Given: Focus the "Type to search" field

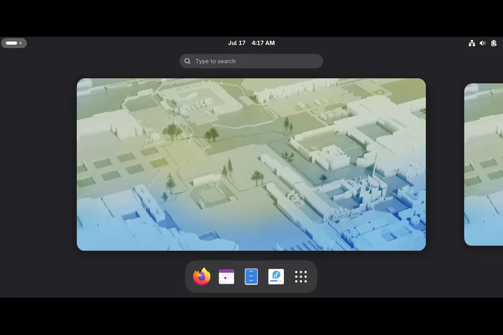Looking at the screenshot, I should click(251, 61).
